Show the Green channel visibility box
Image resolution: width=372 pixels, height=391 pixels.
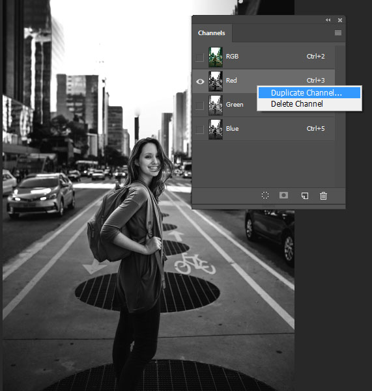pos(199,105)
